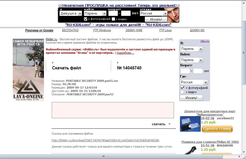Open the БЕСПЛАТНО ad link
246x159 pixels.
tap(70, 30)
